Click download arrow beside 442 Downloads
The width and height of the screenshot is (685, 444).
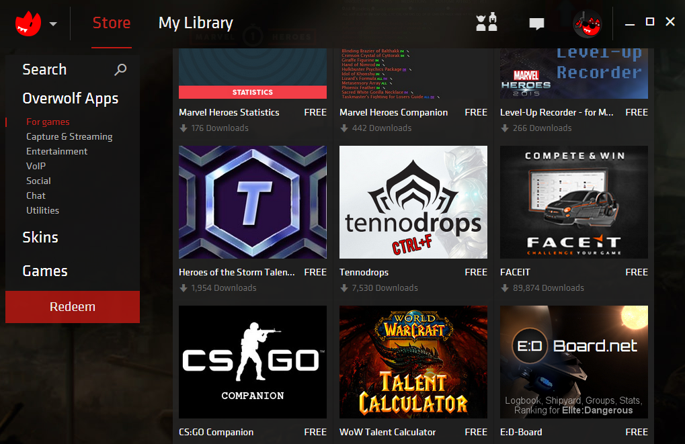point(344,128)
